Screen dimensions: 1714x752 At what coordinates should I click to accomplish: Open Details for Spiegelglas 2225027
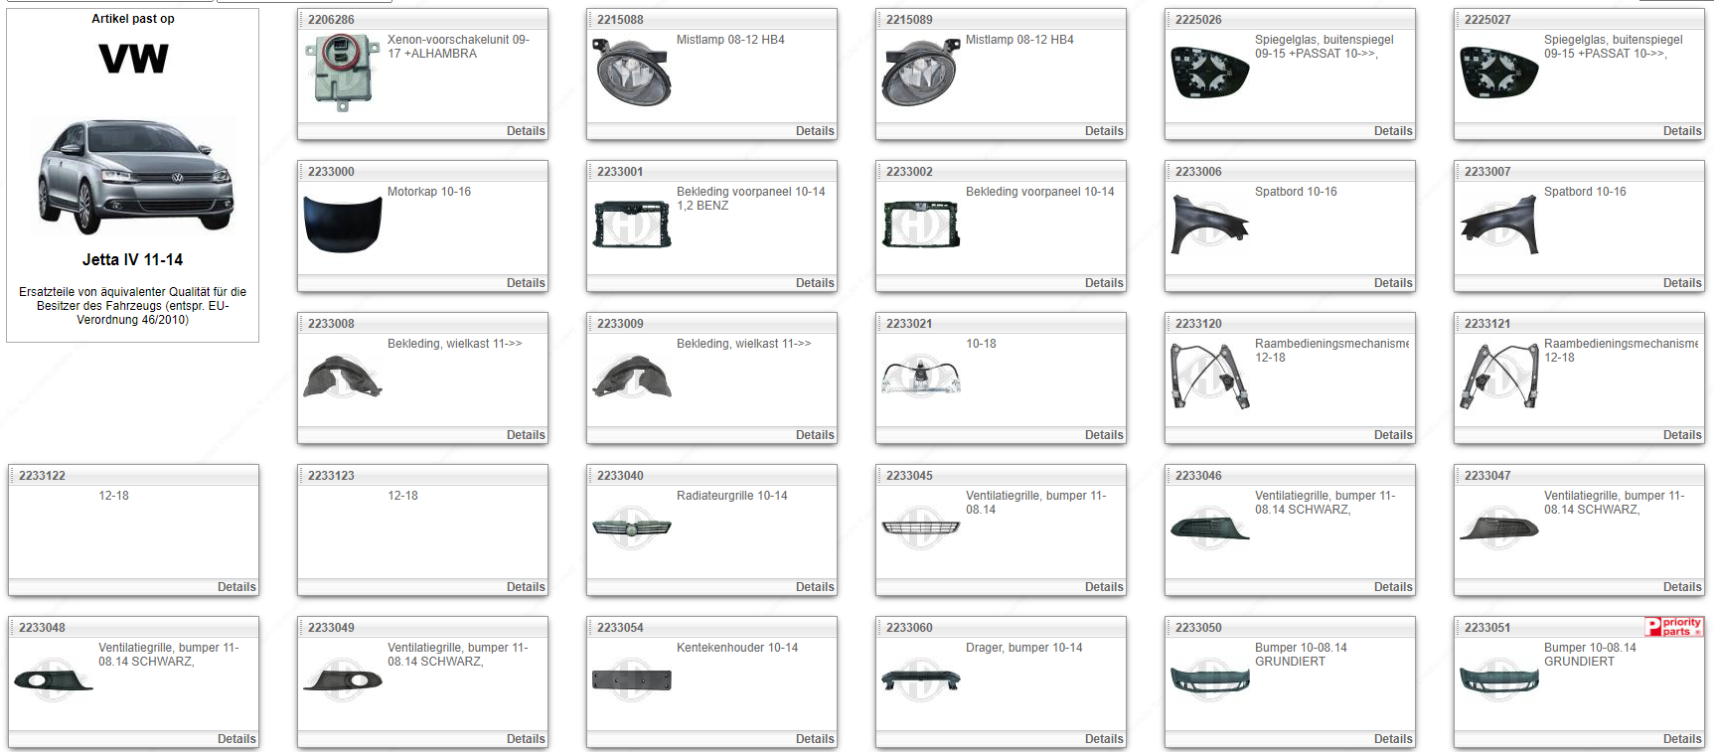coord(1681,131)
